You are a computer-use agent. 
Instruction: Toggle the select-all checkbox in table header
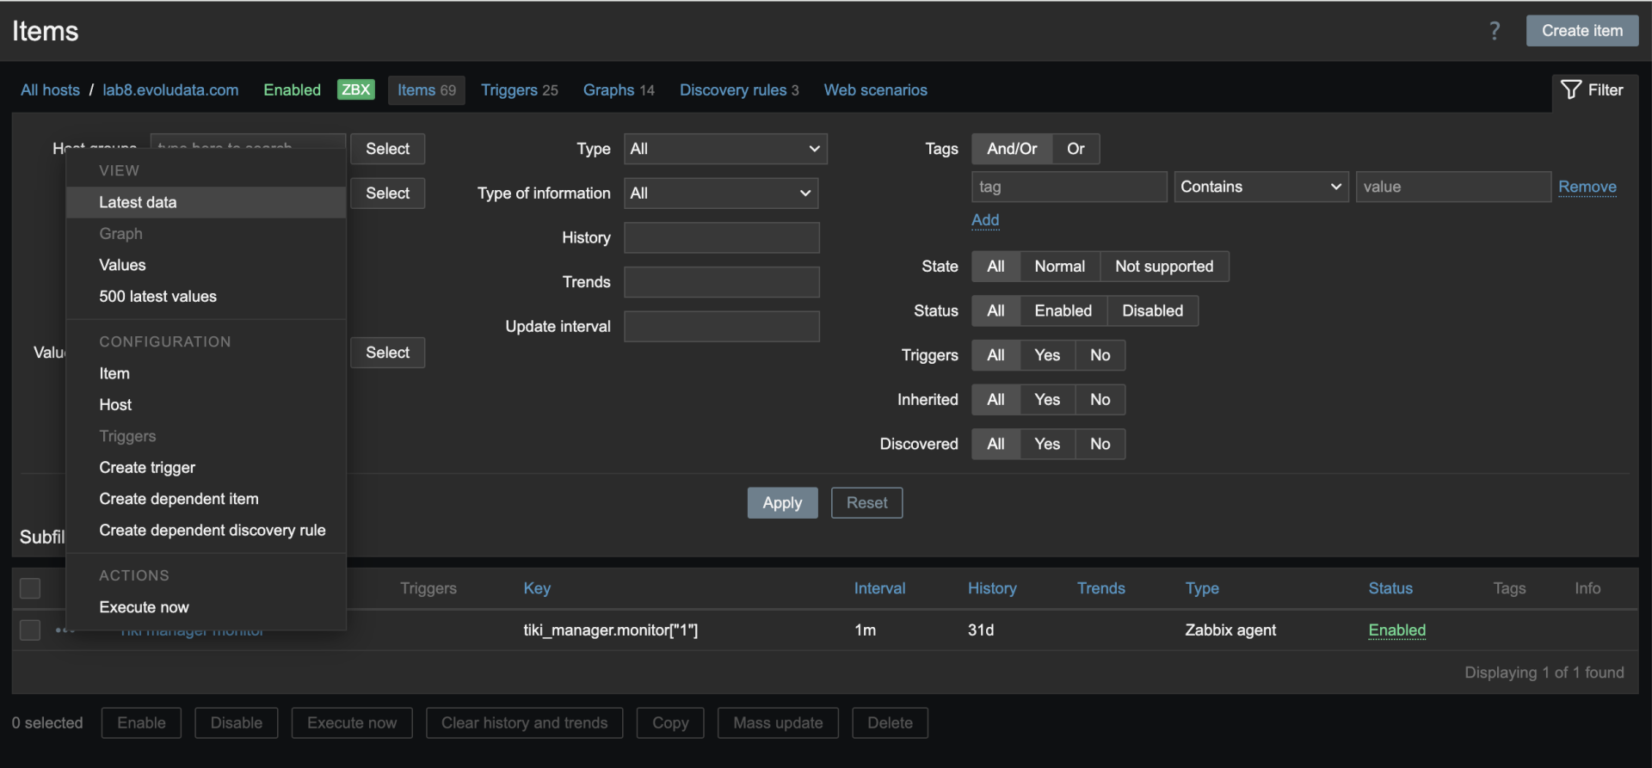click(x=30, y=588)
